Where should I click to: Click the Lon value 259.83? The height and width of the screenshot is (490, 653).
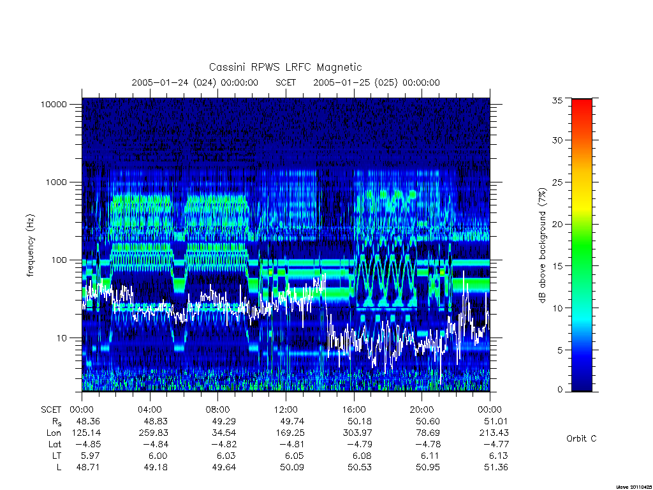(153, 433)
